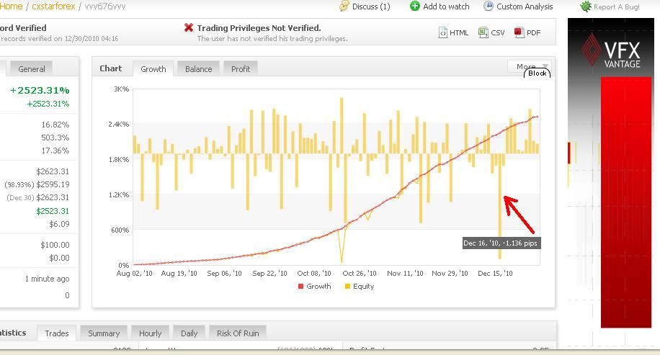Click the Custom Analysis clock icon

(x=489, y=6)
